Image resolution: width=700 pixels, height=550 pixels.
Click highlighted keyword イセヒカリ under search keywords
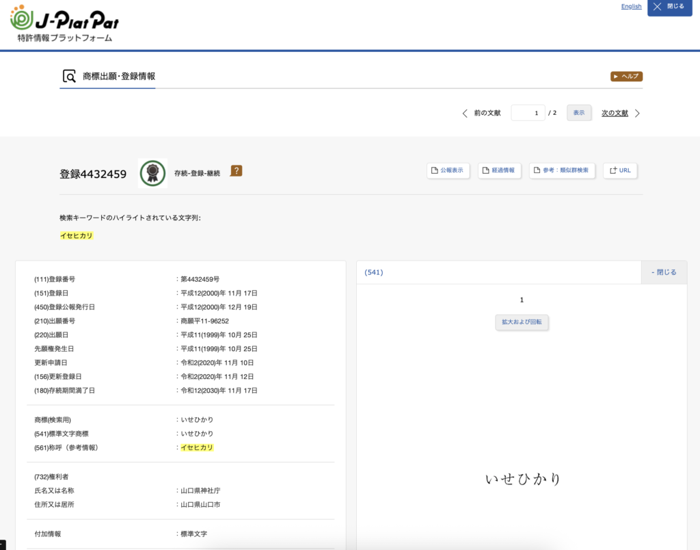point(77,235)
